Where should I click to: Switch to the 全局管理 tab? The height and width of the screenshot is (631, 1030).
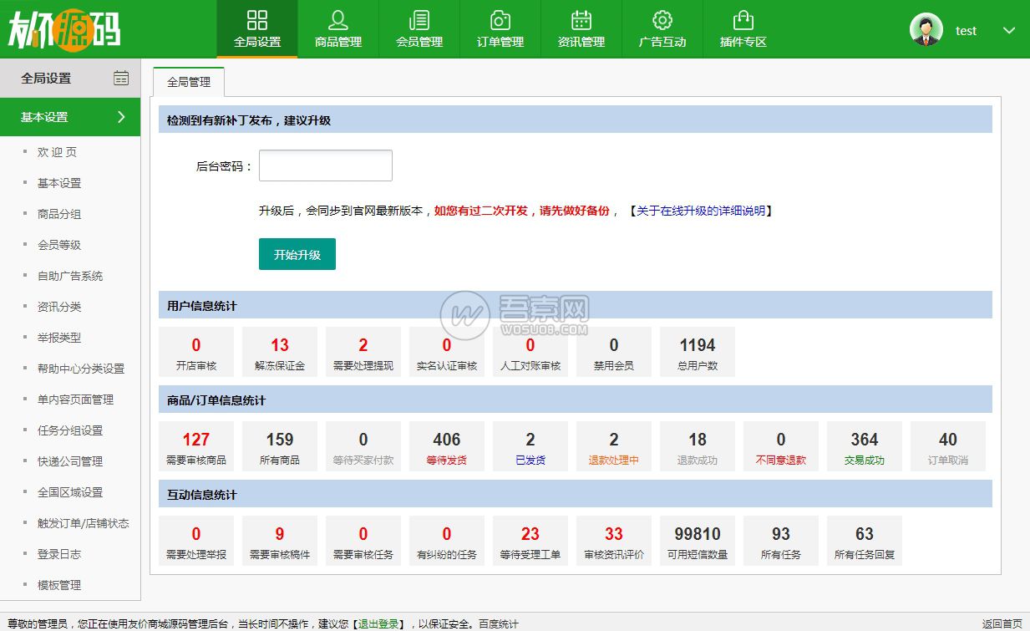tap(189, 82)
